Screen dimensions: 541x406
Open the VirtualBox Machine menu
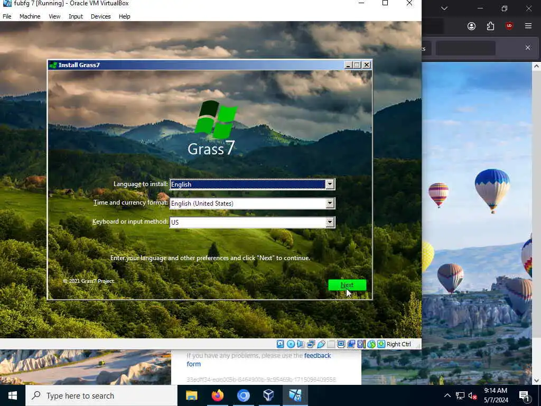click(30, 16)
